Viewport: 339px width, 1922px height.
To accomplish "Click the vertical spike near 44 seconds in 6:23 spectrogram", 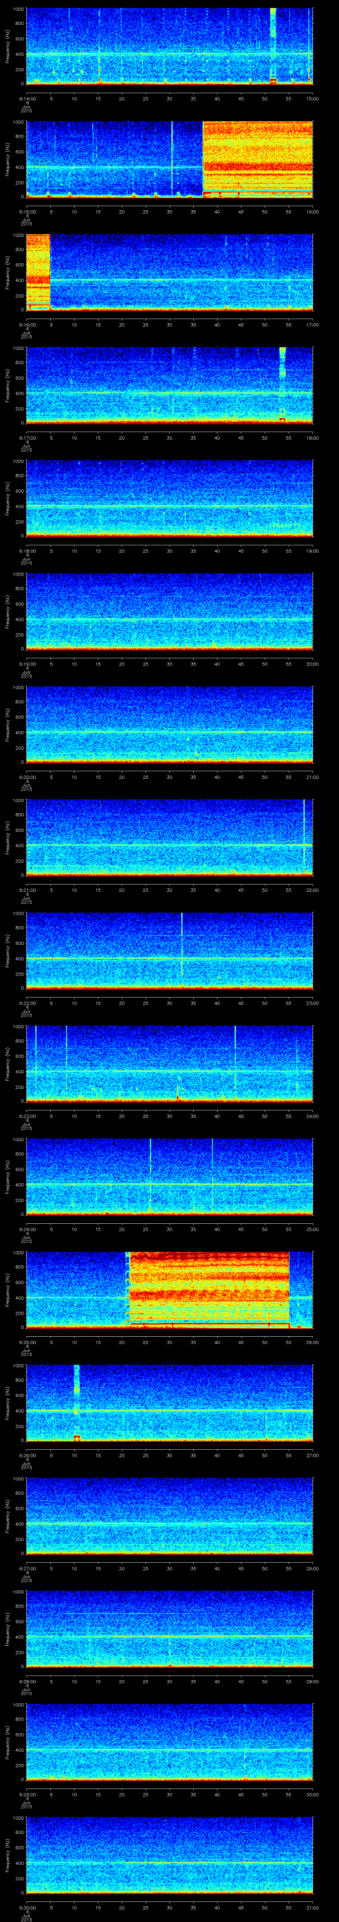I will [235, 1057].
